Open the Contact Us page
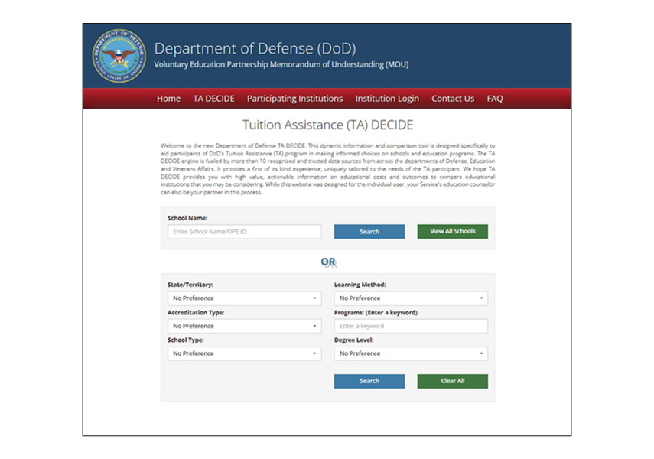This screenshot has height=459, width=654. (x=453, y=99)
